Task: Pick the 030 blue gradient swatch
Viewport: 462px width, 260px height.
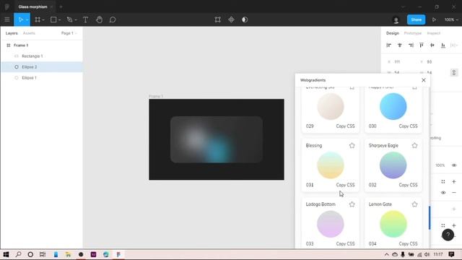Action: pyautogui.click(x=393, y=106)
